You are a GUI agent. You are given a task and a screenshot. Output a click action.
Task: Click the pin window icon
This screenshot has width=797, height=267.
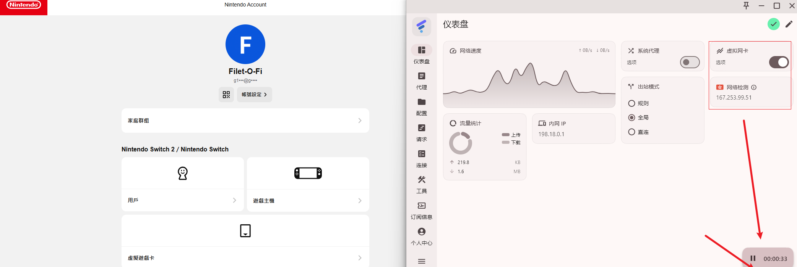point(746,6)
